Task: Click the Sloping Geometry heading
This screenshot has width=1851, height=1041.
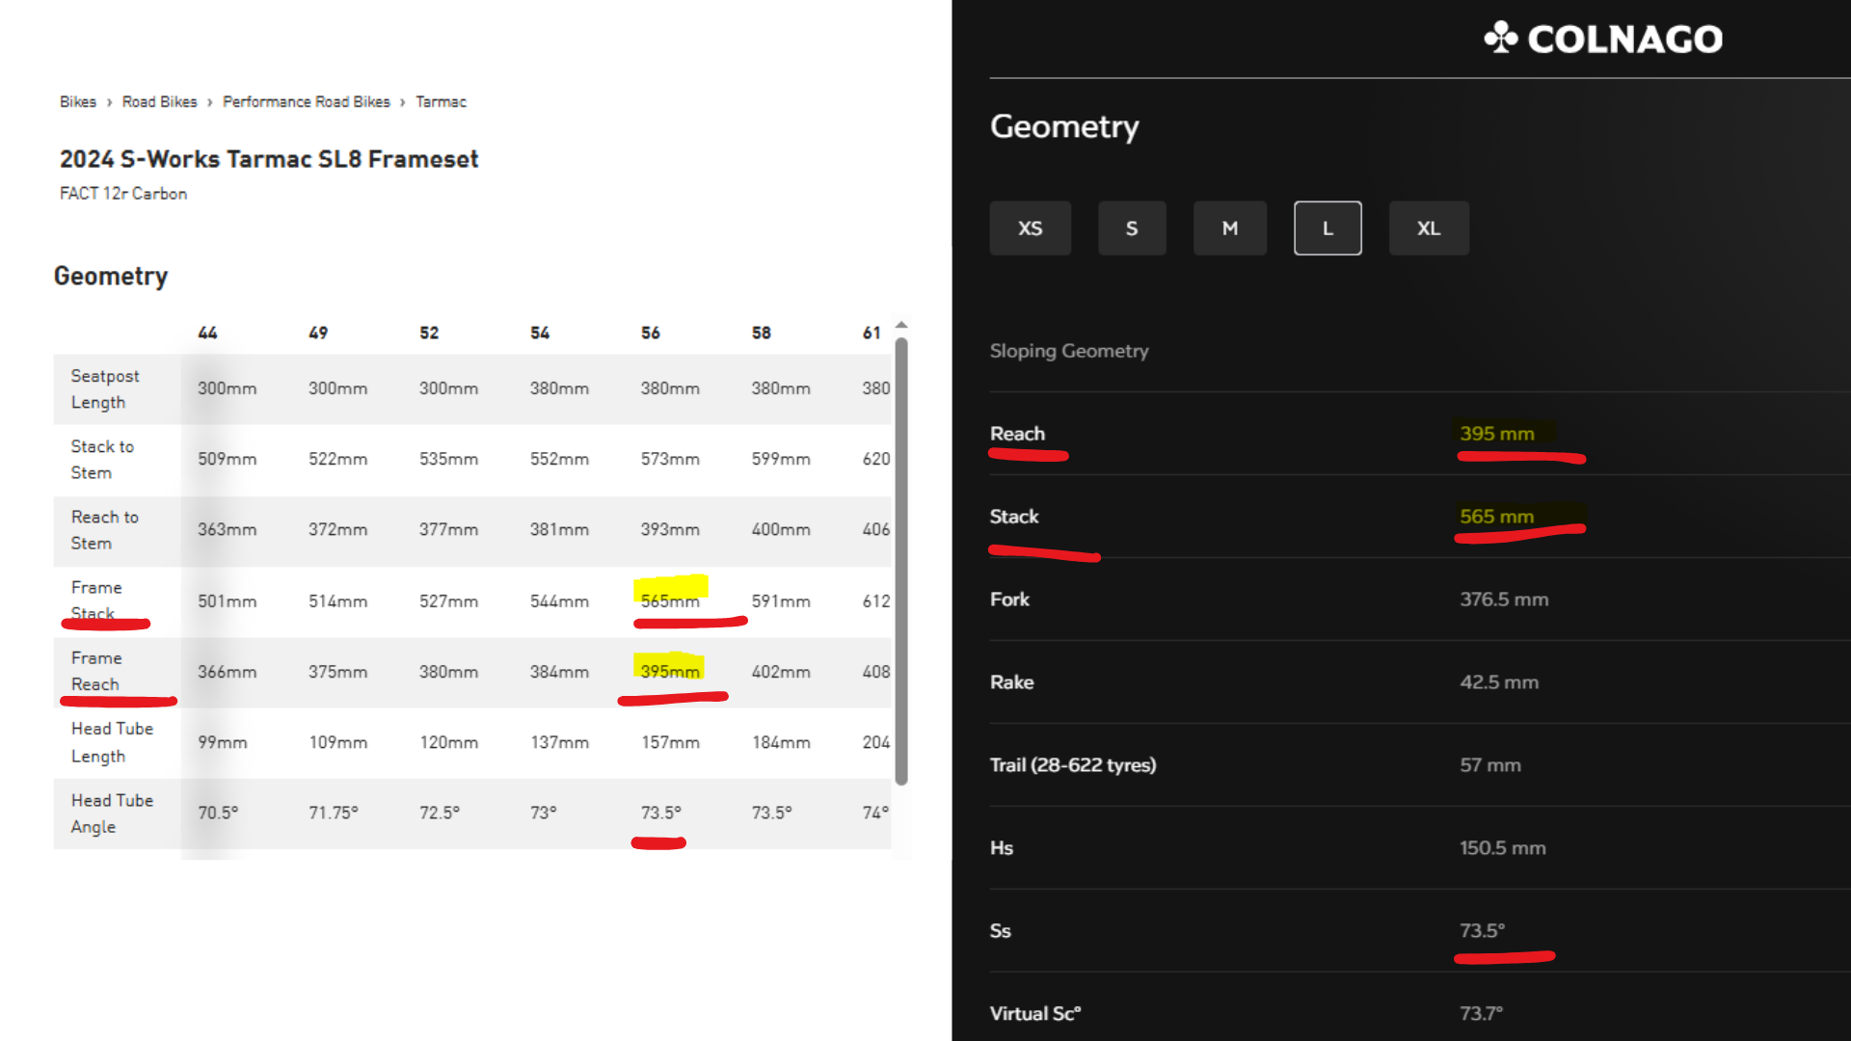Action: point(1068,351)
